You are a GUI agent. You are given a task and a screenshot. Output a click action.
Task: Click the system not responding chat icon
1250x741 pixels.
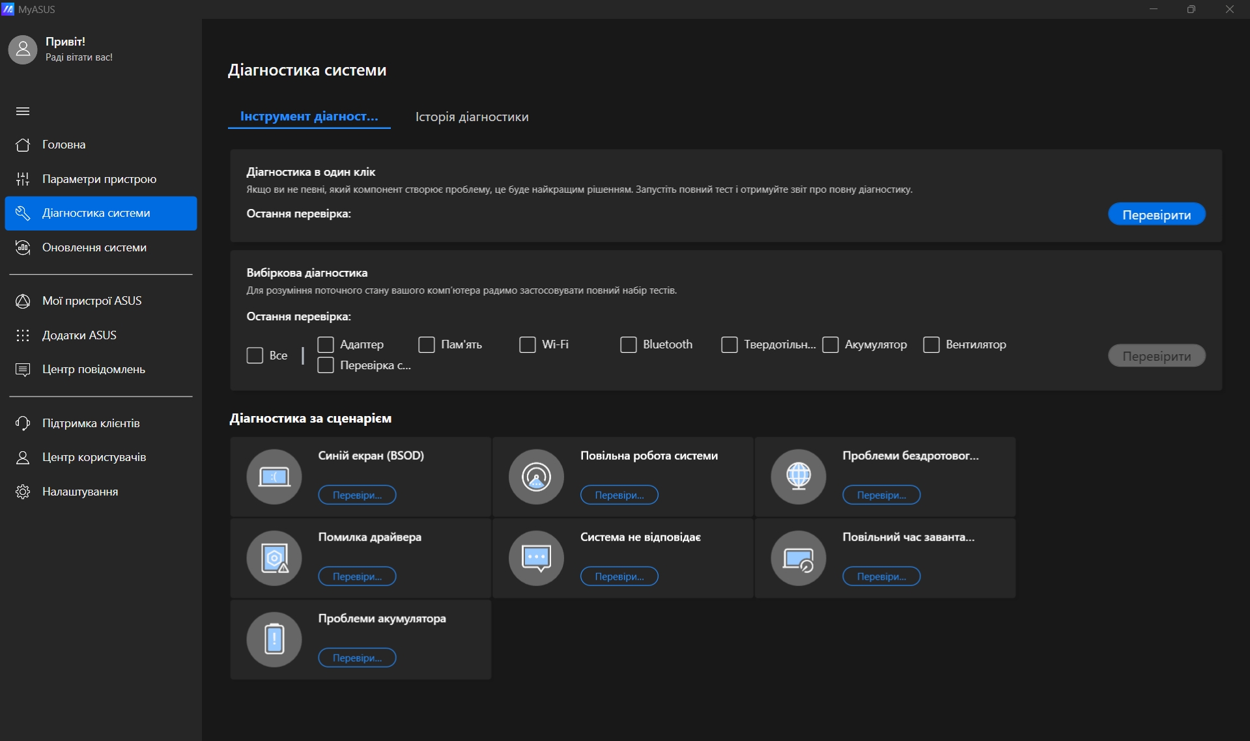click(x=536, y=558)
